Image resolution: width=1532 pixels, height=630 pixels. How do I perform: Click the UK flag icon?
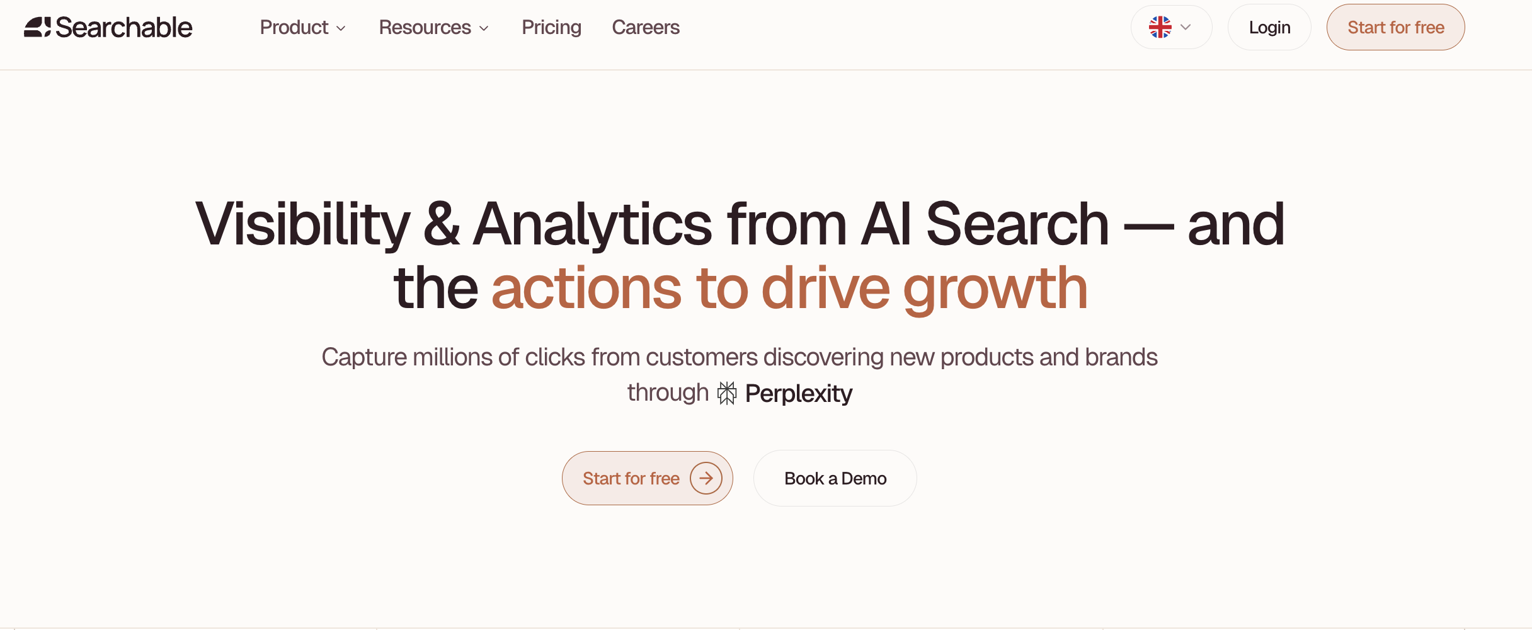coord(1160,26)
